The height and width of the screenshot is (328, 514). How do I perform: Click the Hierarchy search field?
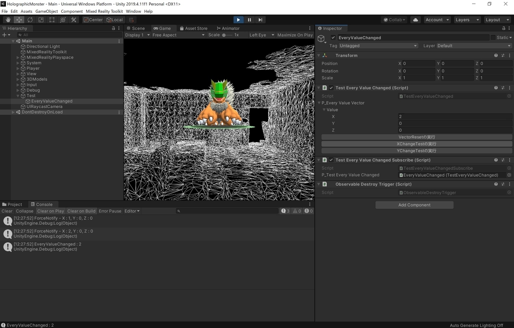(69, 35)
